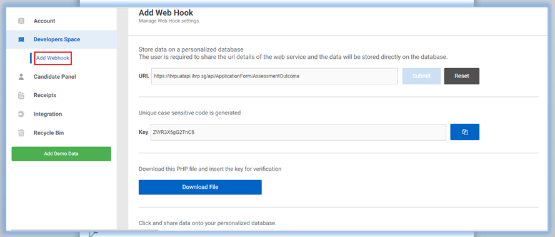This screenshot has height=237, width=555.
Task: Click the green Add Demo Data button
Action: coord(61,154)
